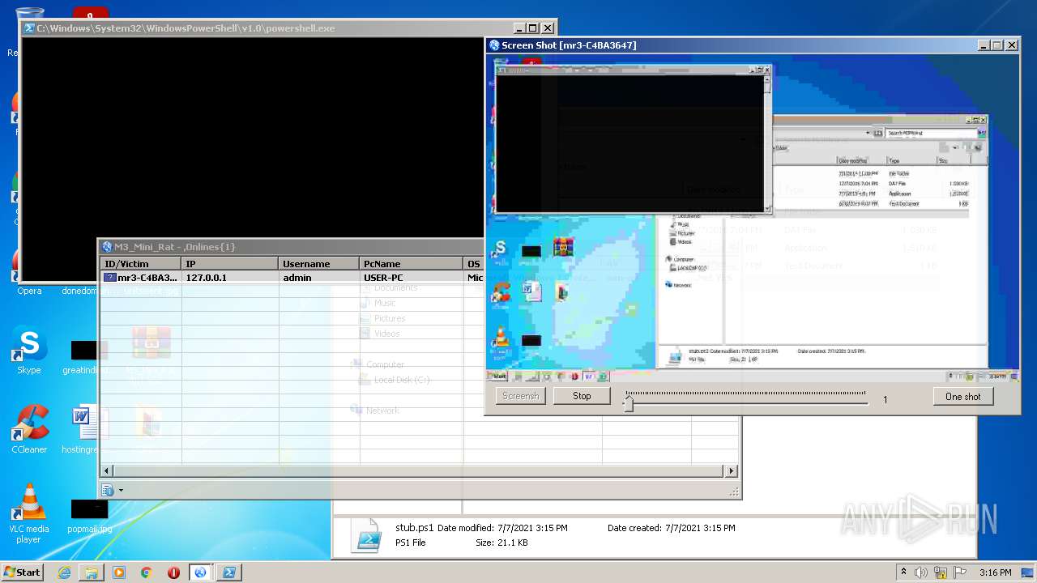Click the grayed Screensh button

[x=520, y=396]
